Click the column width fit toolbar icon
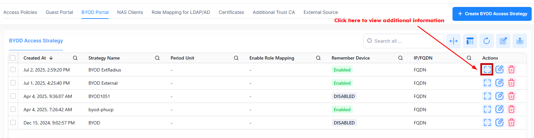 [453, 41]
